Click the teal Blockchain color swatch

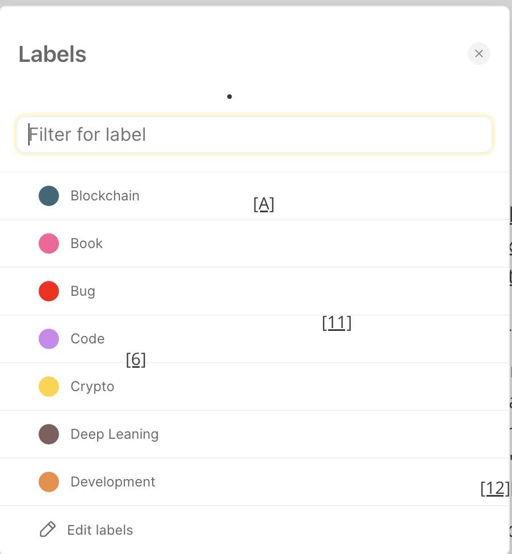point(49,195)
